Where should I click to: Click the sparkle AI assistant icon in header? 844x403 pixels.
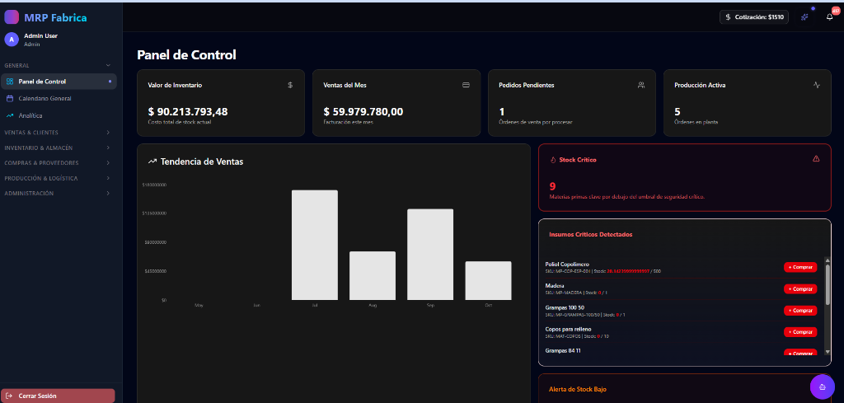coord(804,17)
